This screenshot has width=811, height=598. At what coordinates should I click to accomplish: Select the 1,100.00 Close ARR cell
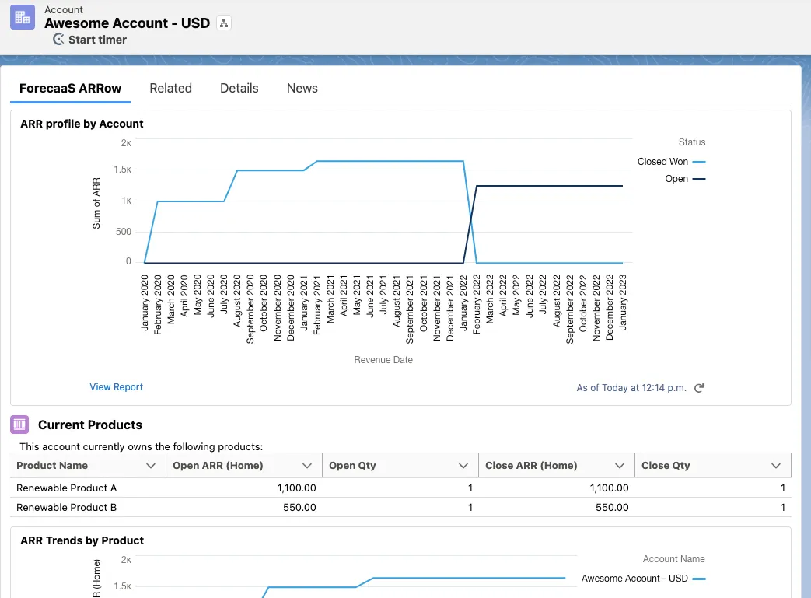click(610, 488)
